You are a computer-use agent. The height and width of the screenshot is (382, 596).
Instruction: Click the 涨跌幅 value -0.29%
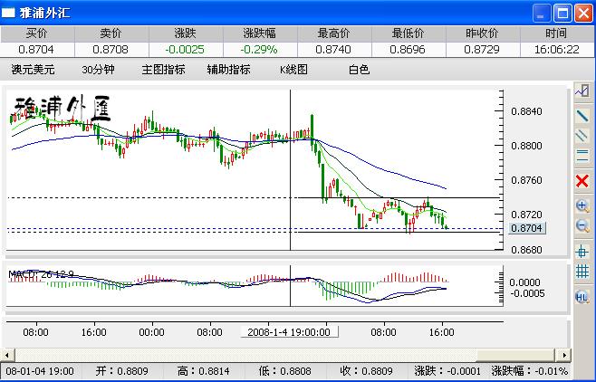pyautogui.click(x=259, y=50)
